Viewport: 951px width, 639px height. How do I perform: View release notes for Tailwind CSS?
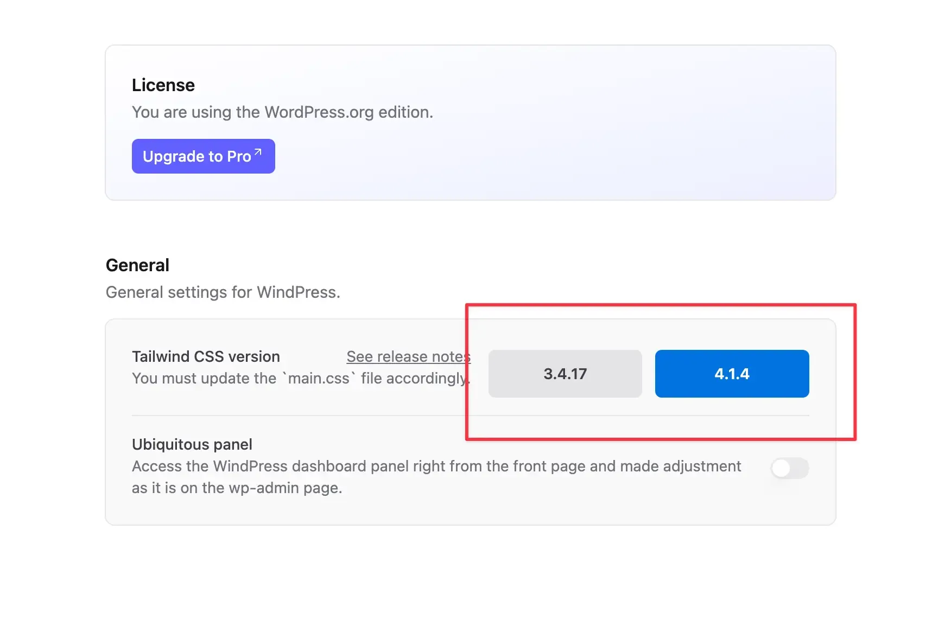[x=408, y=356]
